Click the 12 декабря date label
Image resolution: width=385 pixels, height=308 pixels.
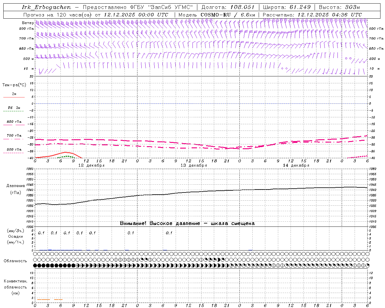91,165
